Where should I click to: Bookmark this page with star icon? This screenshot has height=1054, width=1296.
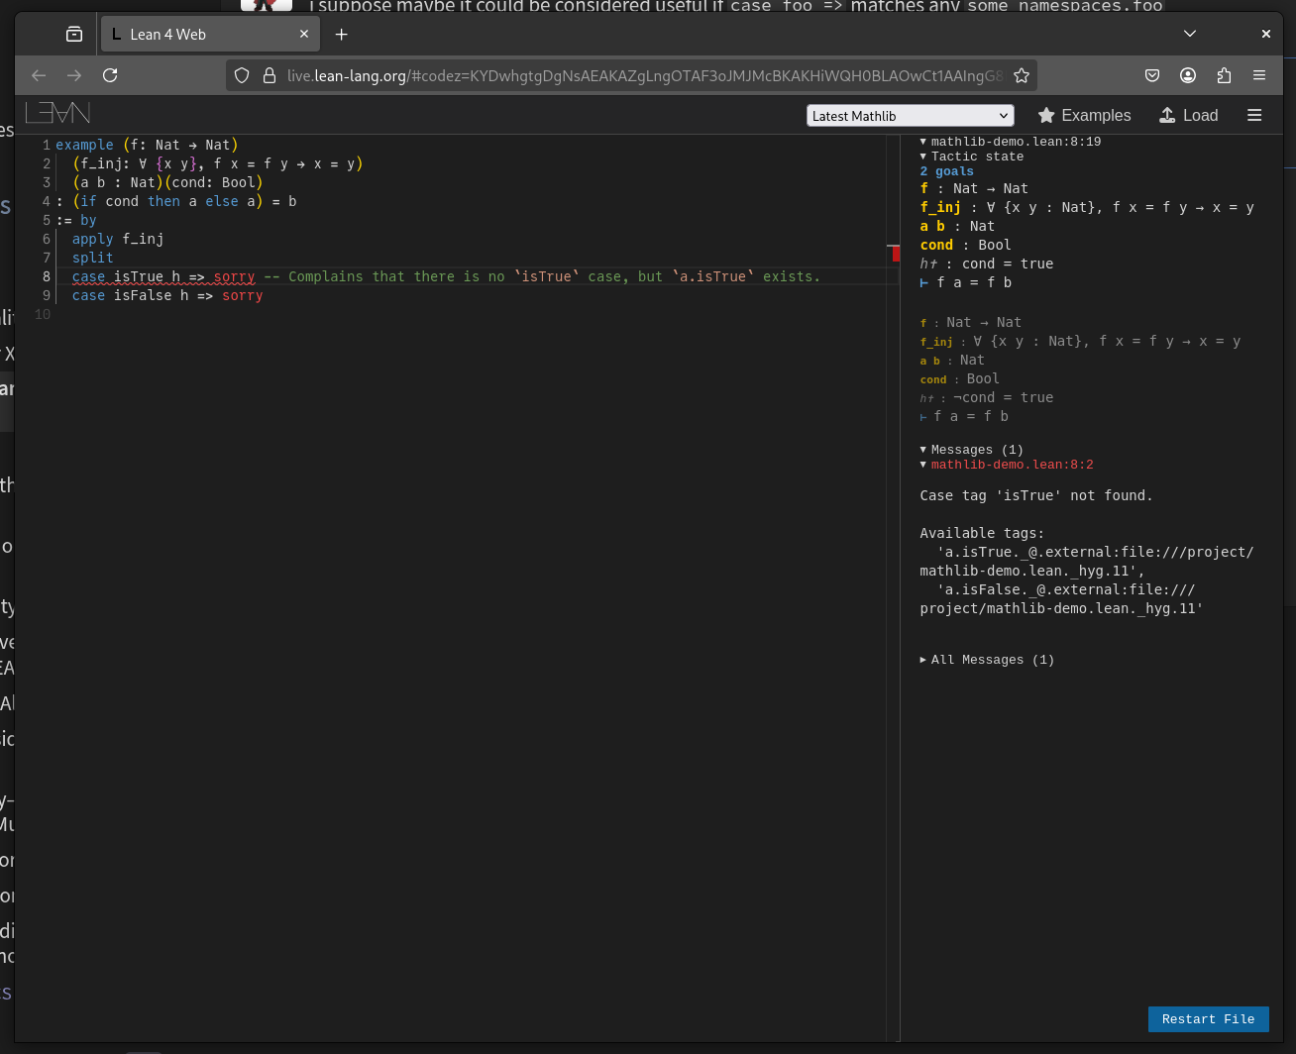(x=1022, y=75)
